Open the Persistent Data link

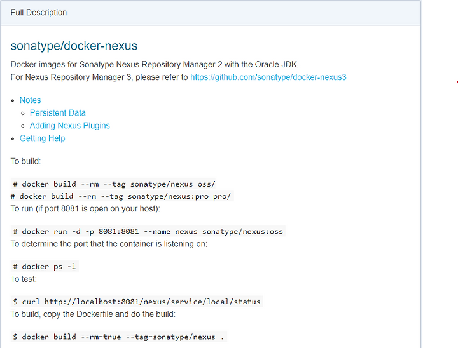(x=57, y=113)
